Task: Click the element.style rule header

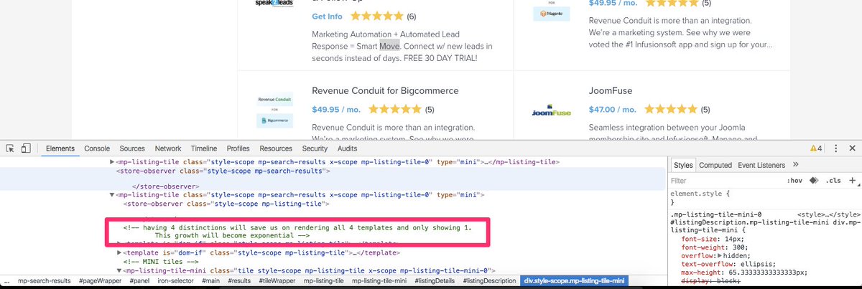Action: (700, 194)
